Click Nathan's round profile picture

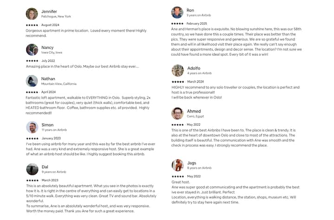click(x=32, y=81)
